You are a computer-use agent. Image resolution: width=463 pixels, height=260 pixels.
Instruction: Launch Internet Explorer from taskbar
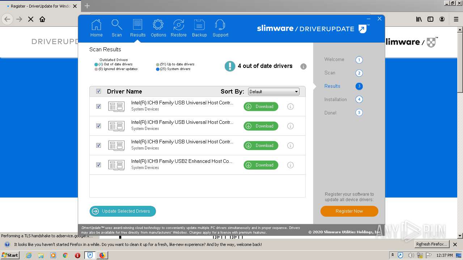tap(29, 255)
